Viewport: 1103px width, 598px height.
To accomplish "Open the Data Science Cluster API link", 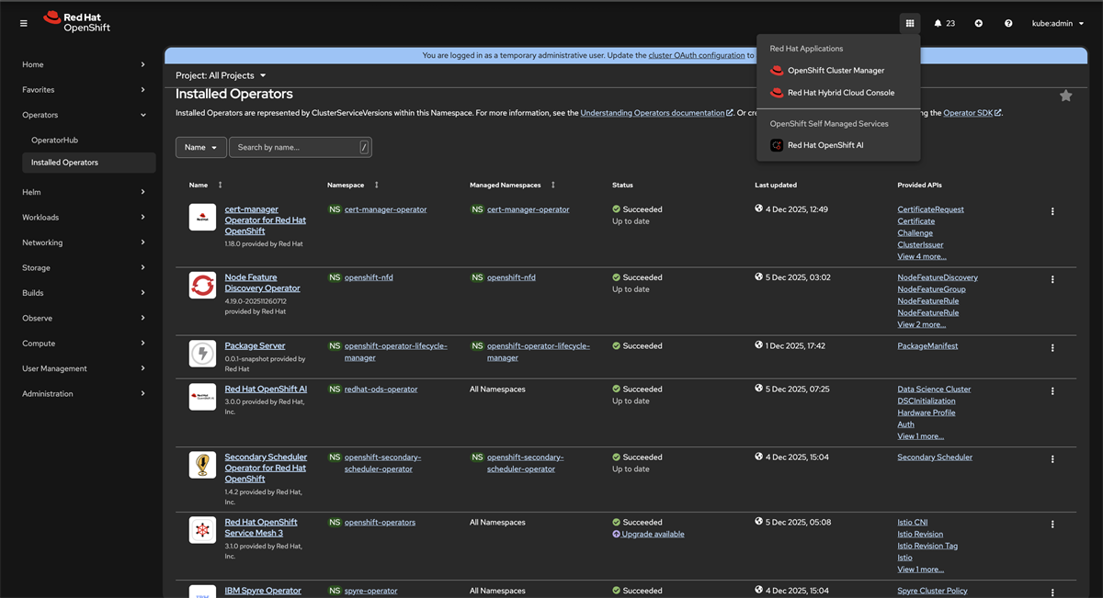I will pyautogui.click(x=934, y=389).
